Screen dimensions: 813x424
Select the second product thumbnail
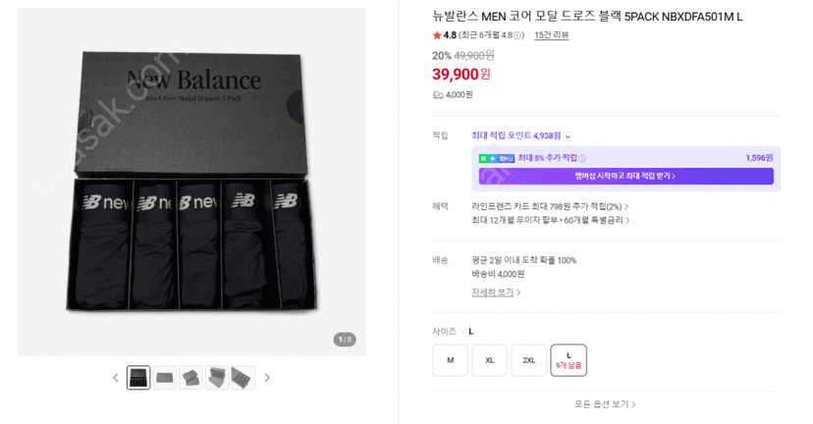pyautogui.click(x=164, y=377)
